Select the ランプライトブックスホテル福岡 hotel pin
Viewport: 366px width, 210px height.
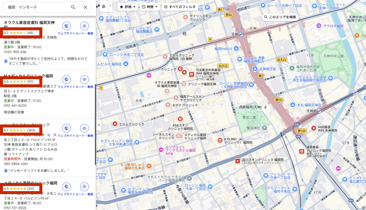pos(161,149)
